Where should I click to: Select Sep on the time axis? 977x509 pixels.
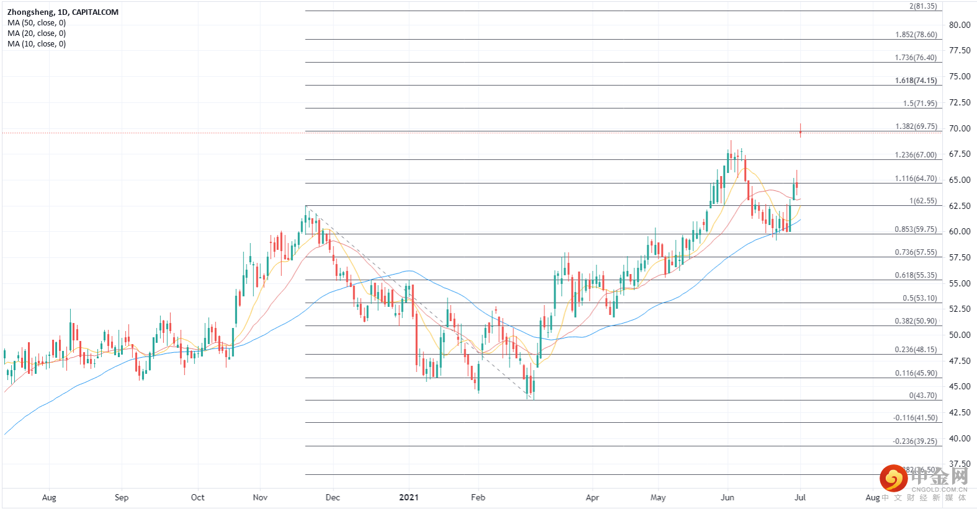click(x=122, y=498)
